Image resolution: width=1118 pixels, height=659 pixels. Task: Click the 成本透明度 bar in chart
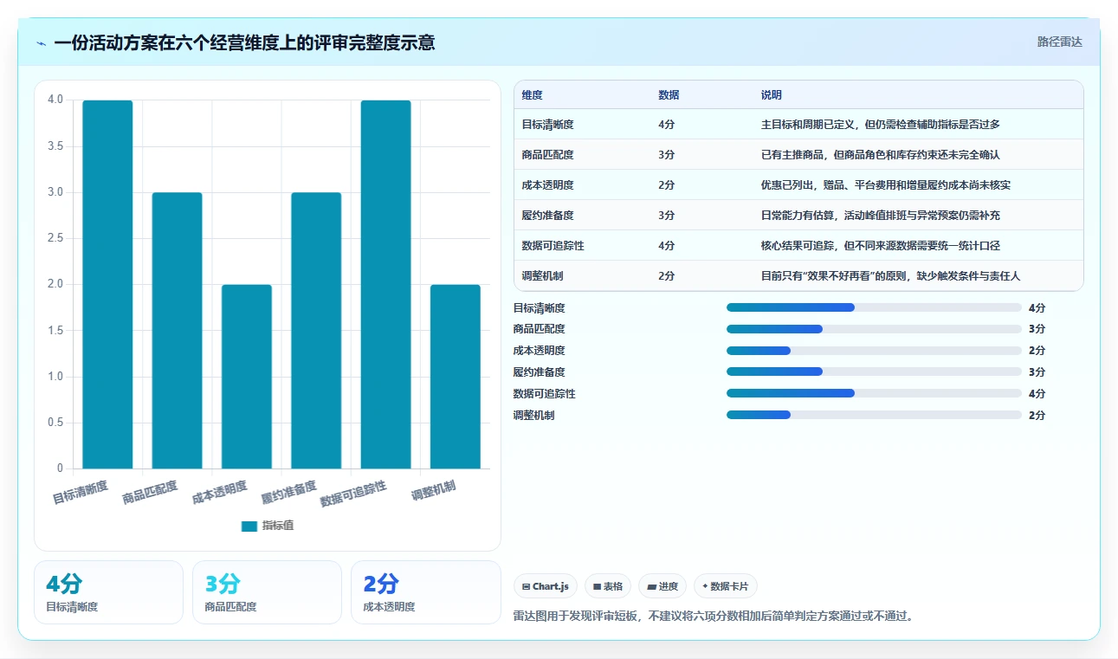tap(247, 377)
